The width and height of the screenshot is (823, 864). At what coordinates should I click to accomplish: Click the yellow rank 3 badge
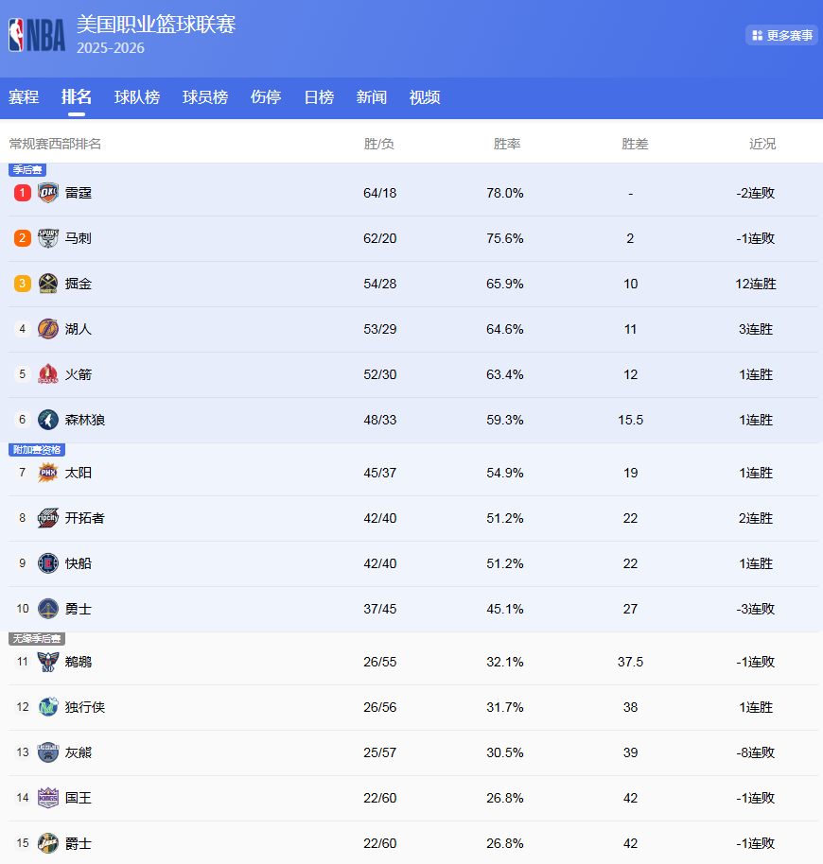(22, 284)
